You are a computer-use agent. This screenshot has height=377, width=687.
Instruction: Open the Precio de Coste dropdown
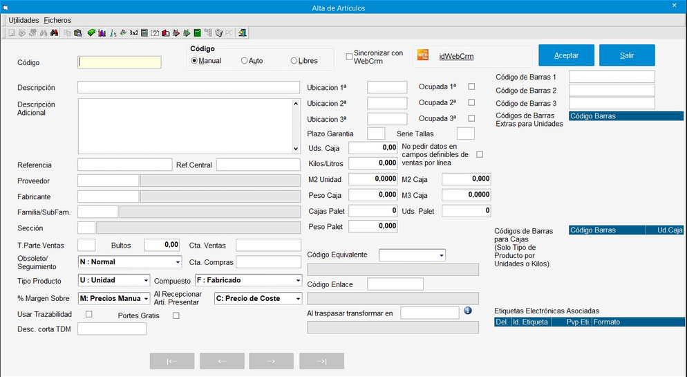pyautogui.click(x=258, y=298)
